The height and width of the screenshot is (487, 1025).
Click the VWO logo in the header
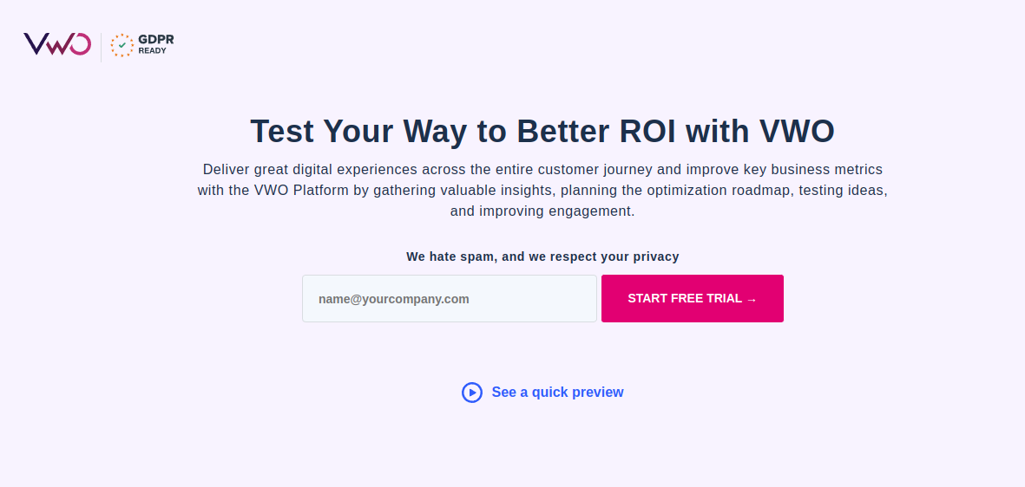(57, 44)
